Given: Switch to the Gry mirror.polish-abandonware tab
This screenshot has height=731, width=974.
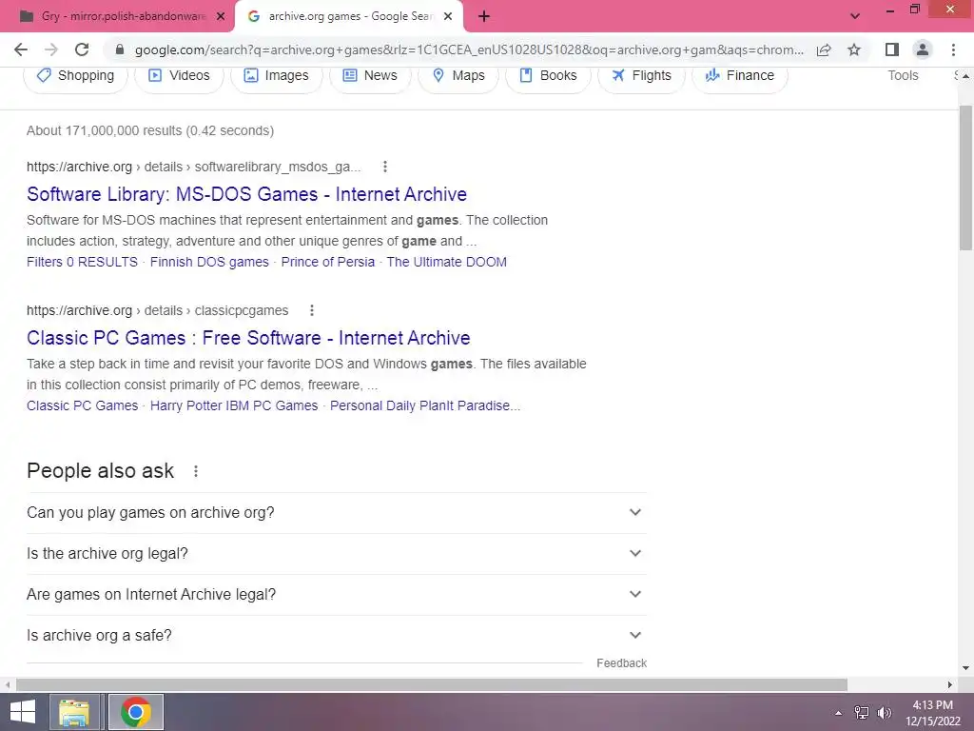Looking at the screenshot, I should pos(116,17).
